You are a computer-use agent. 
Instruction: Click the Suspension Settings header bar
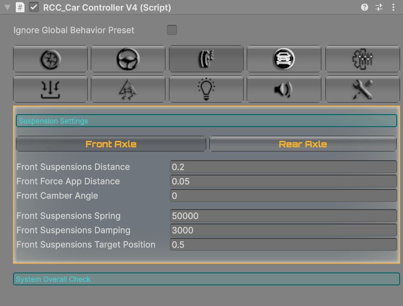pyautogui.click(x=206, y=121)
